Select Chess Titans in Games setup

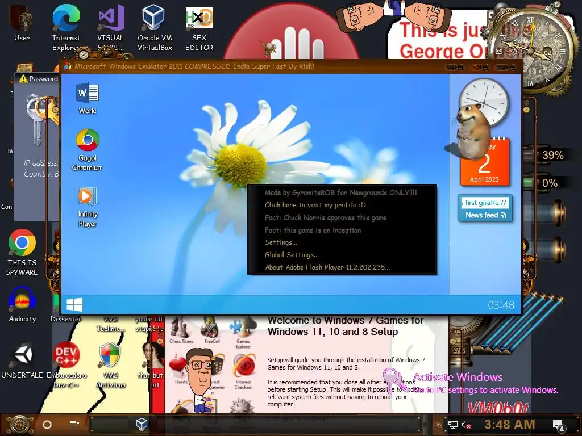point(181,330)
